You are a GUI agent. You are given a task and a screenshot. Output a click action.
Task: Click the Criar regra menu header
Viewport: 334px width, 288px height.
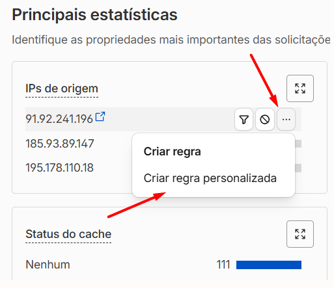[173, 151]
